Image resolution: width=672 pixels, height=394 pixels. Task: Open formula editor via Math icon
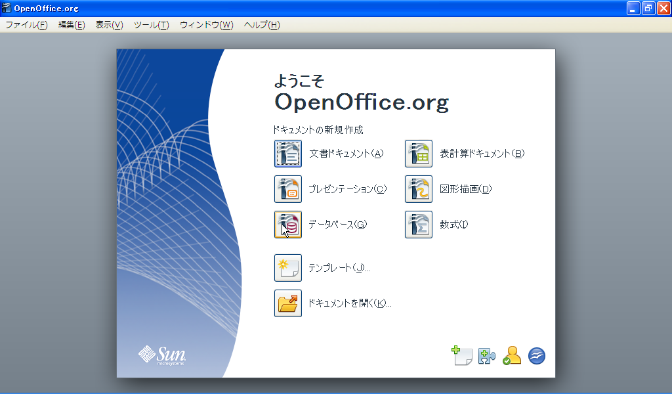click(419, 225)
